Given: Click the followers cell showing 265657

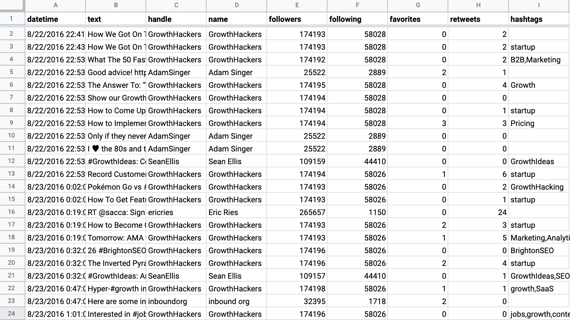Looking at the screenshot, I should [x=297, y=212].
